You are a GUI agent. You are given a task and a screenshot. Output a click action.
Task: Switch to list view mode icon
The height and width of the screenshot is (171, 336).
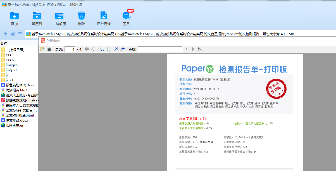coord(20,34)
